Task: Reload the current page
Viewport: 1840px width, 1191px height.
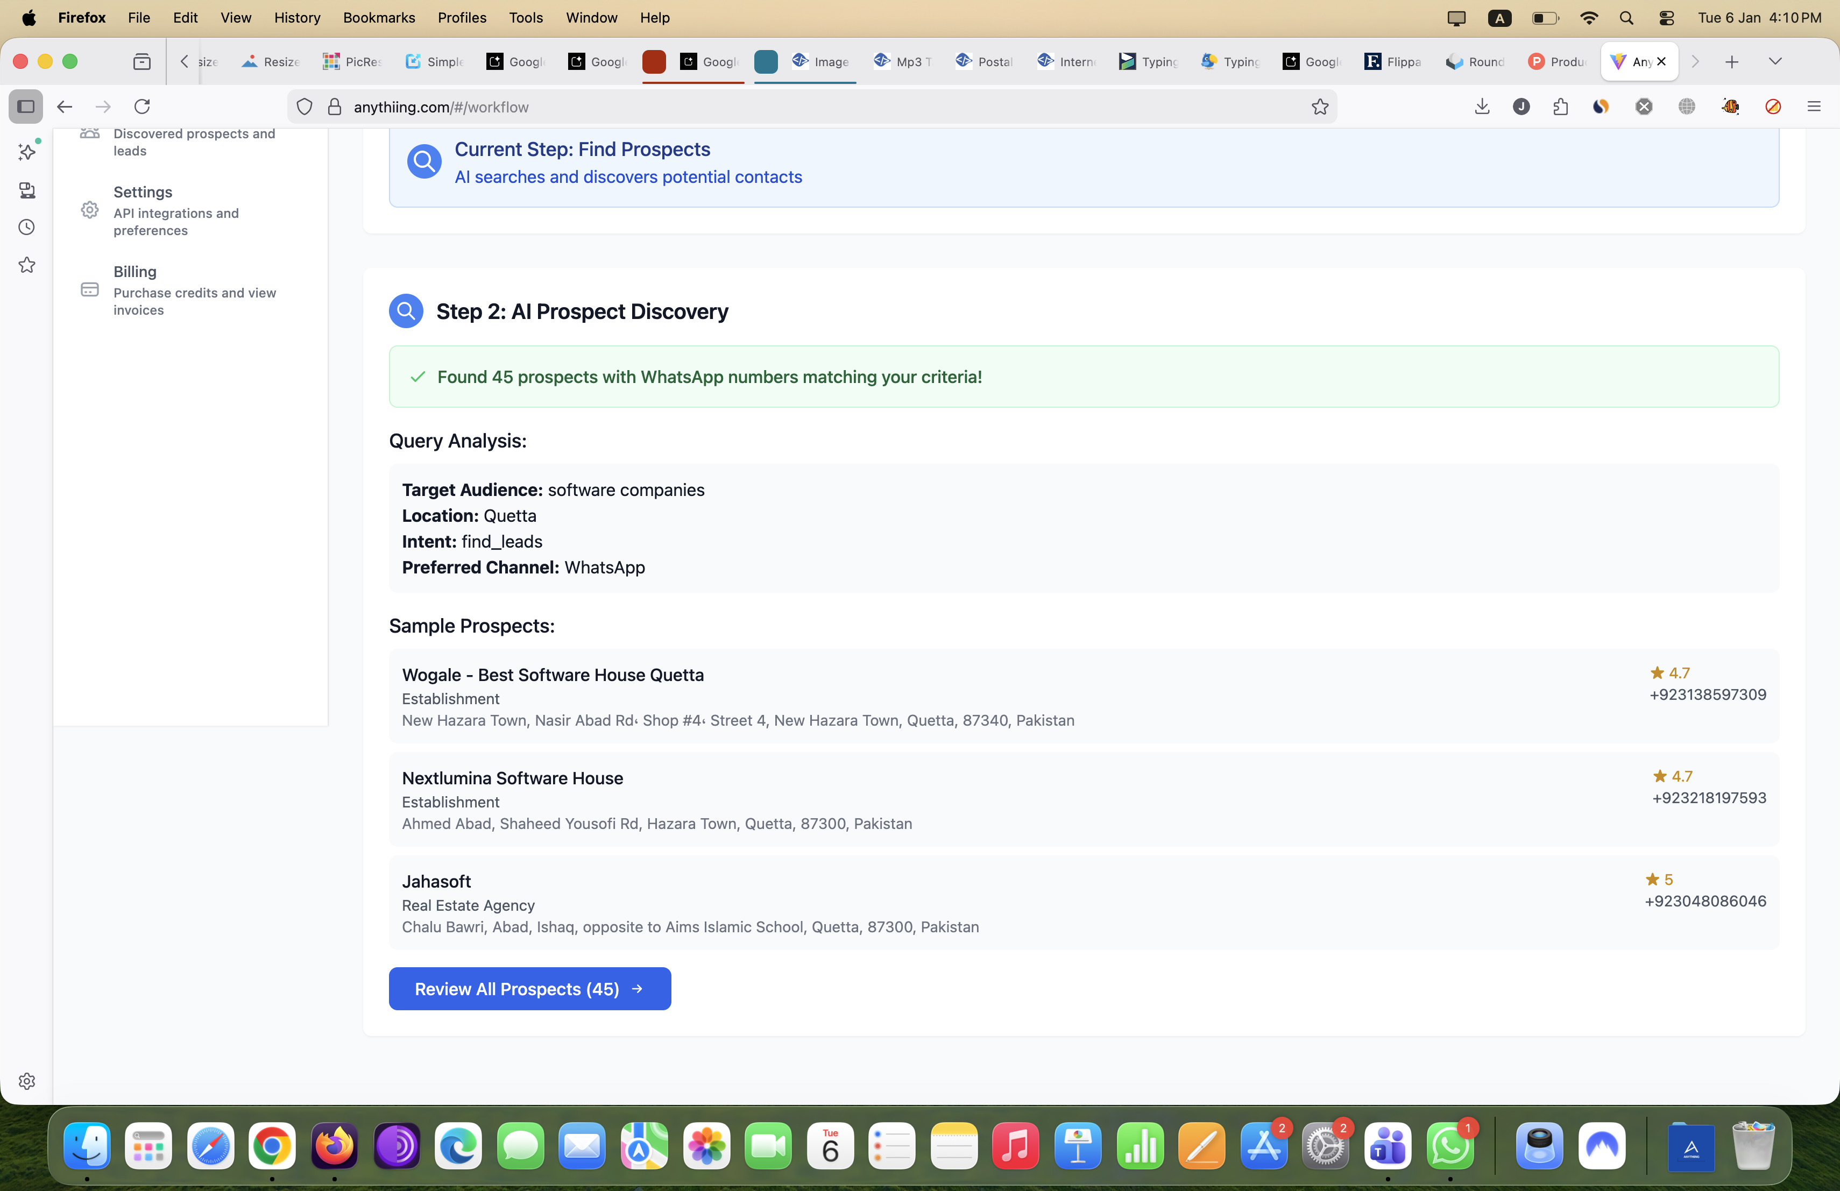Action: (x=142, y=107)
